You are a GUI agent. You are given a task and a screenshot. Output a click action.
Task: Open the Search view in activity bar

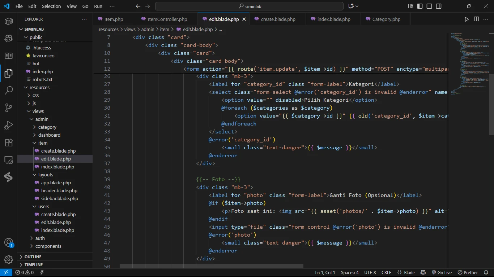coord(9,90)
